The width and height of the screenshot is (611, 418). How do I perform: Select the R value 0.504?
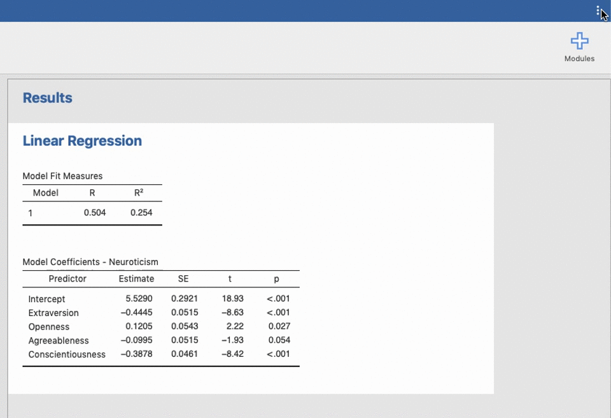[x=95, y=213]
